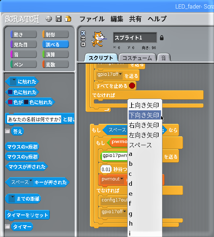Choose key f from dropdown list
This screenshot has height=237, width=214.
click(x=145, y=204)
